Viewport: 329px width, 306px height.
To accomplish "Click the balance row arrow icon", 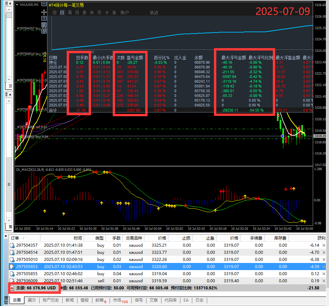I will pyautogui.click(x=12, y=288).
